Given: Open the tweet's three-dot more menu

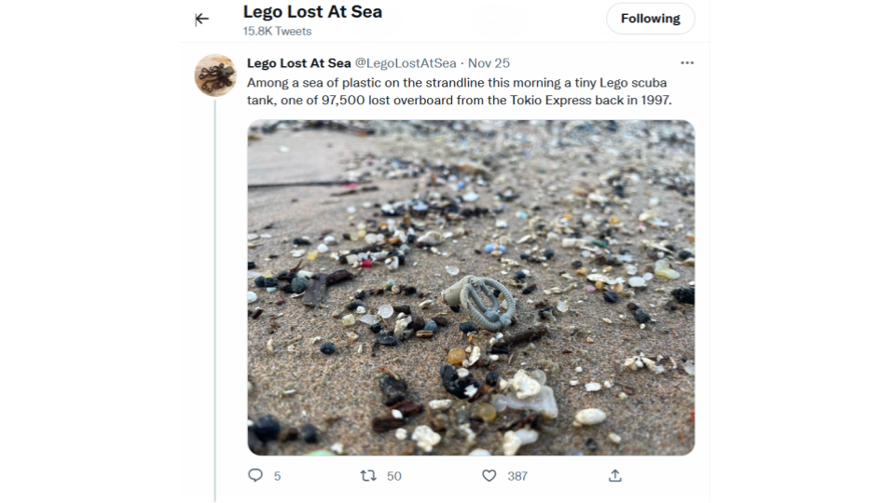Looking at the screenshot, I should tap(687, 63).
